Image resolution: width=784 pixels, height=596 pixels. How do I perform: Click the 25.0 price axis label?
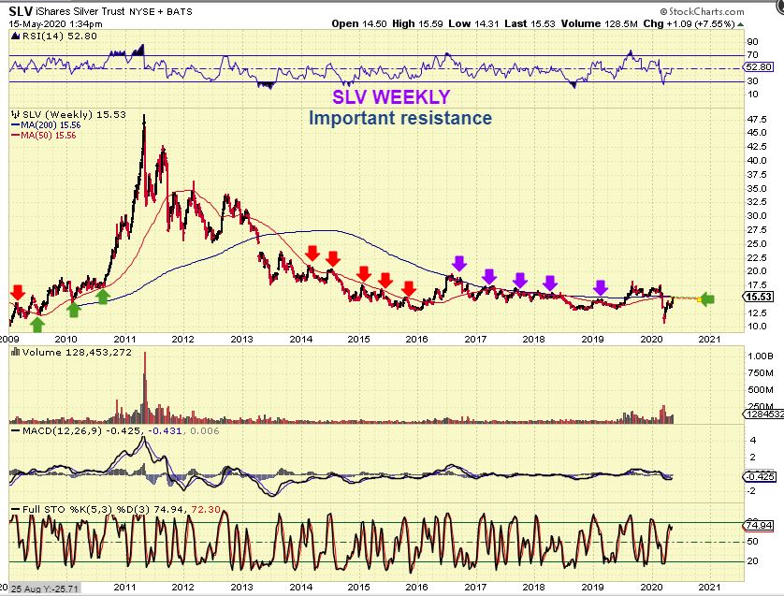click(757, 244)
